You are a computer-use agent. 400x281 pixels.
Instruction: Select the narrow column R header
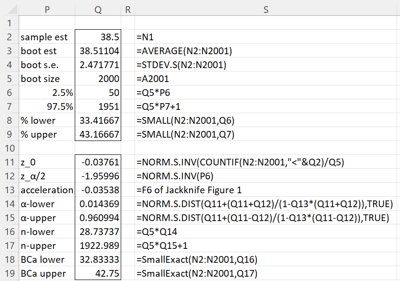127,9
